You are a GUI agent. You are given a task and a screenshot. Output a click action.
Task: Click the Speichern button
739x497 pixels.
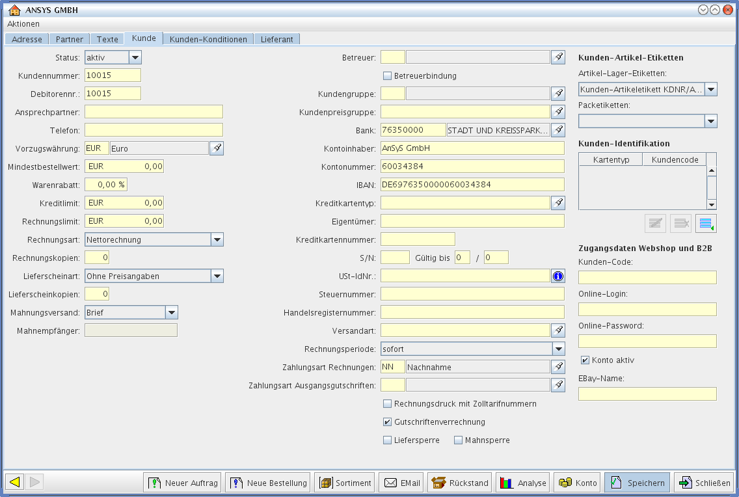[637, 483]
